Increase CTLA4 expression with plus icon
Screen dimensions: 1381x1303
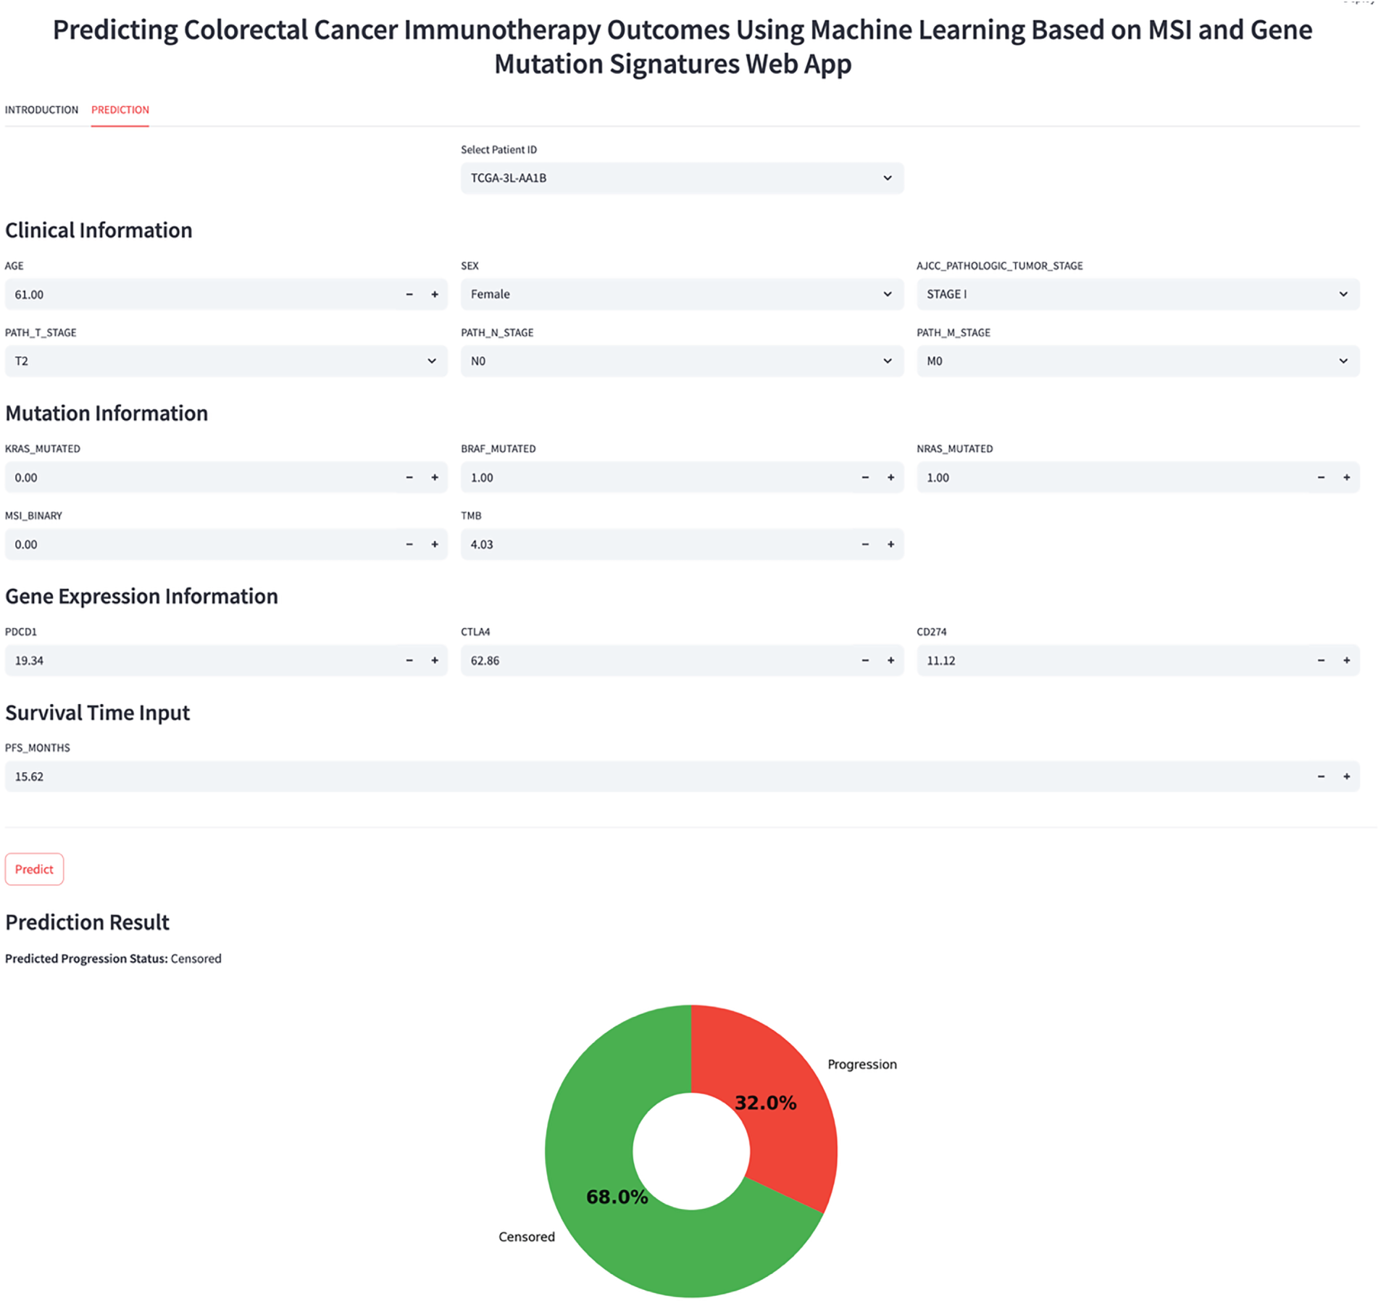890,661
